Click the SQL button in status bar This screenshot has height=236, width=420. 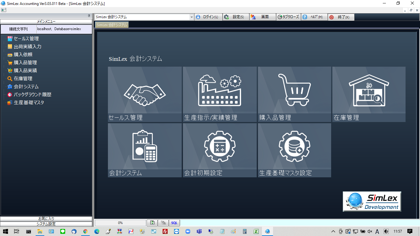(x=174, y=223)
